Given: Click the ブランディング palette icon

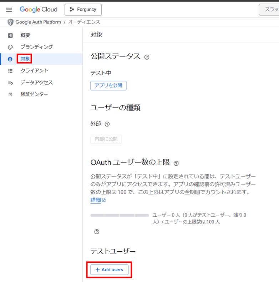Looking at the screenshot, I should pos(10,47).
